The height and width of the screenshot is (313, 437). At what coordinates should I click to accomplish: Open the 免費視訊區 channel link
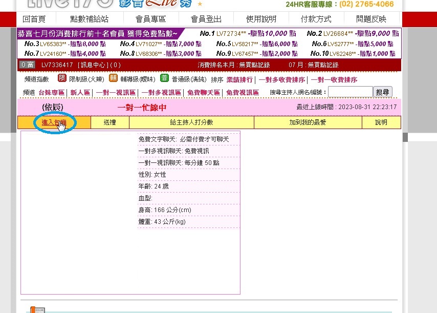243,93
